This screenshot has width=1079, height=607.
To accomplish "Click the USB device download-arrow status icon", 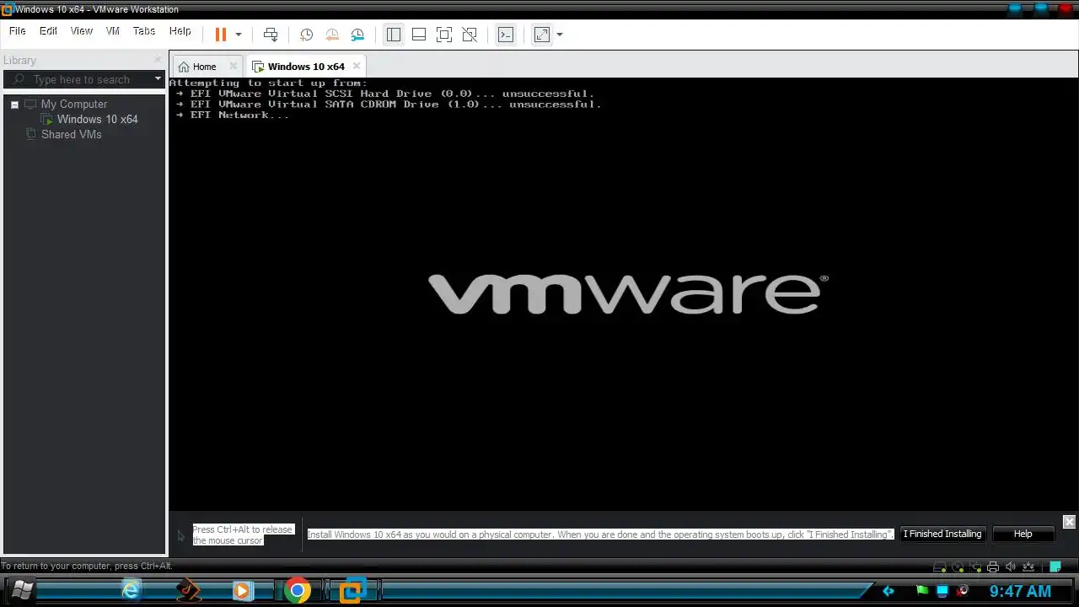I will point(1028,567).
